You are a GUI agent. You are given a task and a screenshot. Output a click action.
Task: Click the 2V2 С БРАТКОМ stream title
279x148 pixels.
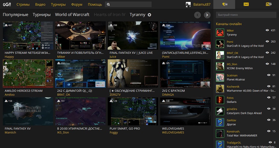tap(174, 91)
